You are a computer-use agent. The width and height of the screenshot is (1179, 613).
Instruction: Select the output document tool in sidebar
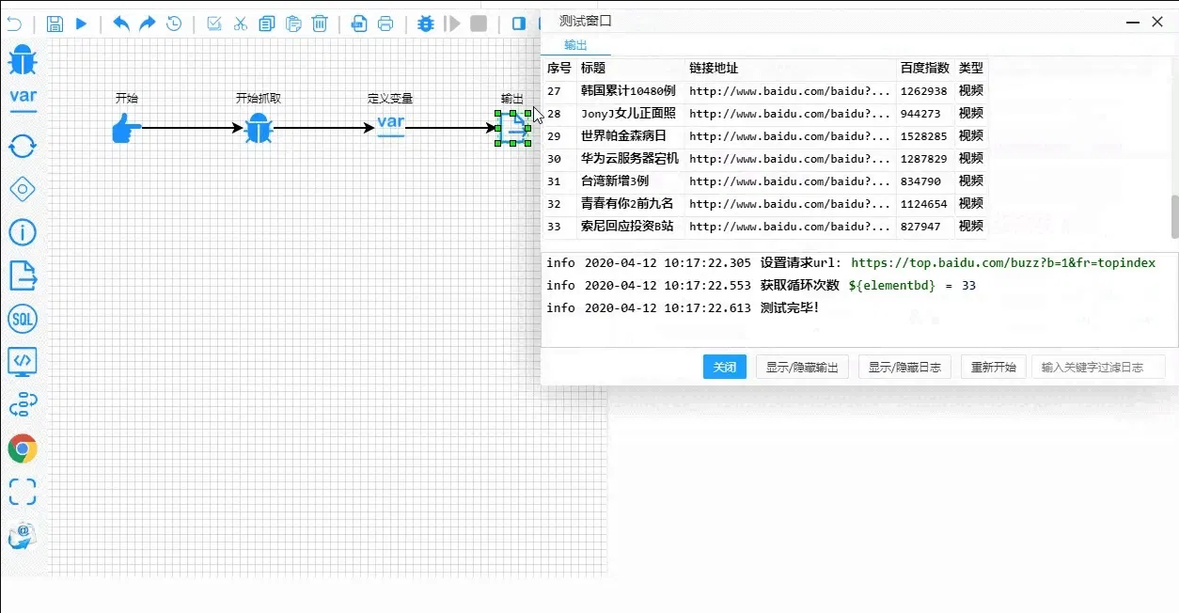tap(23, 276)
